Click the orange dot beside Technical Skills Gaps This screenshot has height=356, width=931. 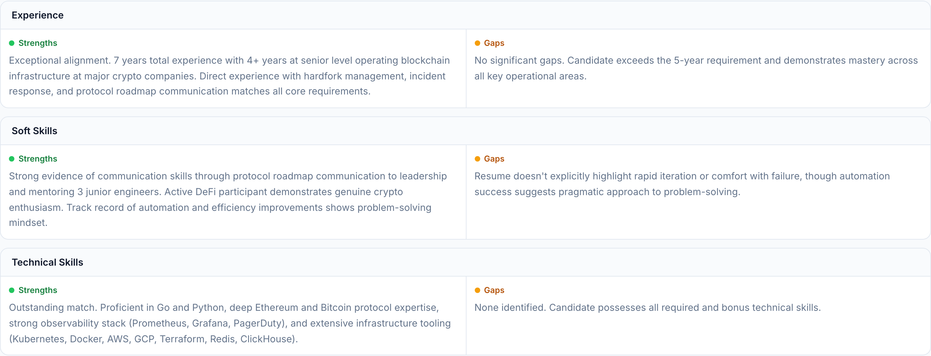tap(477, 290)
